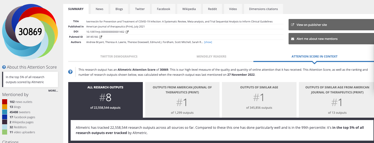Click the 'About this Attention Score' heading
The image size is (374, 143).
click(x=32, y=67)
